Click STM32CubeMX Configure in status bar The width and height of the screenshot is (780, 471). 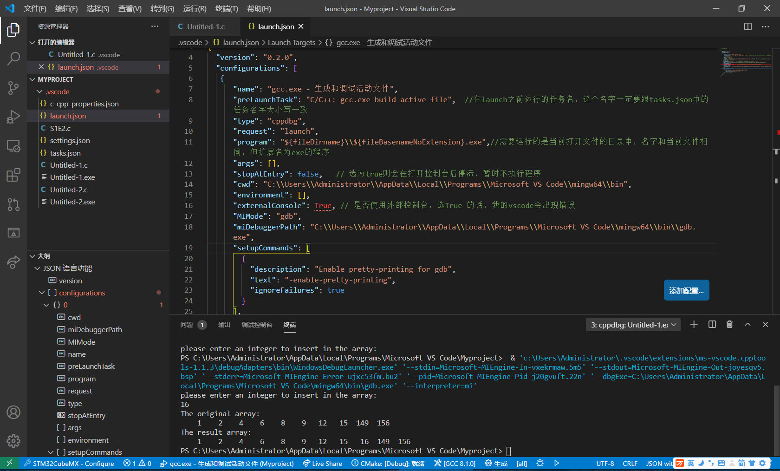coord(69,463)
